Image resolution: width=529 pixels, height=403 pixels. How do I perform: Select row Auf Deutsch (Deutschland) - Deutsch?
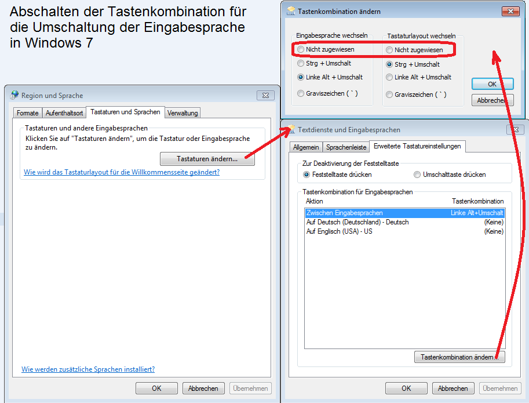[405, 222]
